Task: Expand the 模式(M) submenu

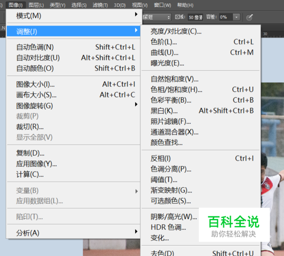Action: (73, 16)
